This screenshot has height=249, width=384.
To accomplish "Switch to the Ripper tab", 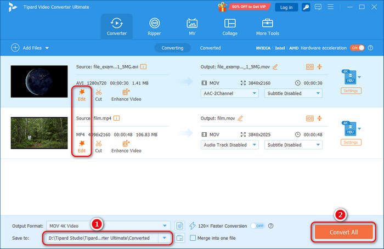I will (x=154, y=27).
